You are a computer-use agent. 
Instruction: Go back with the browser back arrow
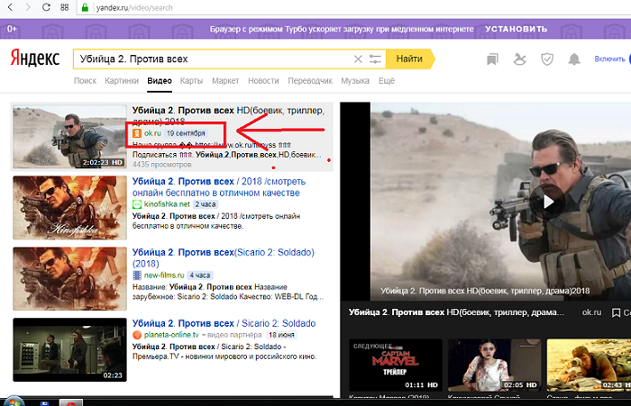(11, 7)
